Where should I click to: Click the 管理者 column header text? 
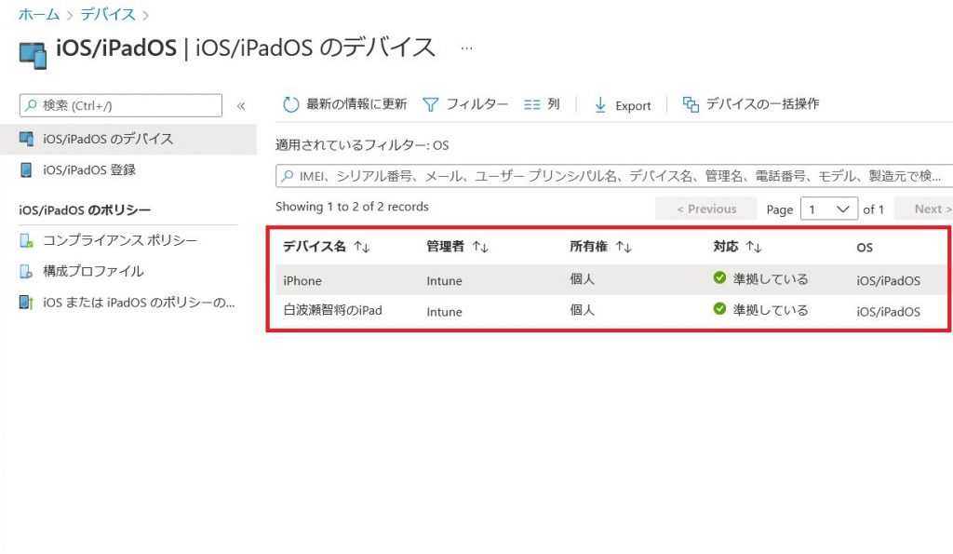[x=445, y=247]
